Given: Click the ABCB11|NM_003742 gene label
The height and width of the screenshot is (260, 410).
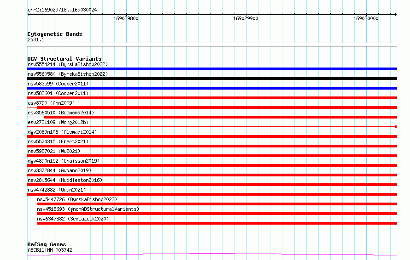Looking at the screenshot, I should coord(50,250).
